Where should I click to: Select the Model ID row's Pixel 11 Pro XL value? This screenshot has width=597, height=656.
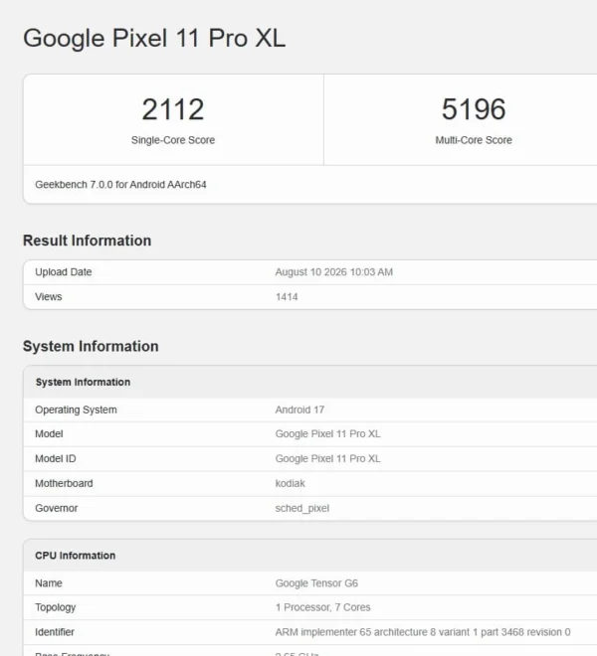coord(327,458)
